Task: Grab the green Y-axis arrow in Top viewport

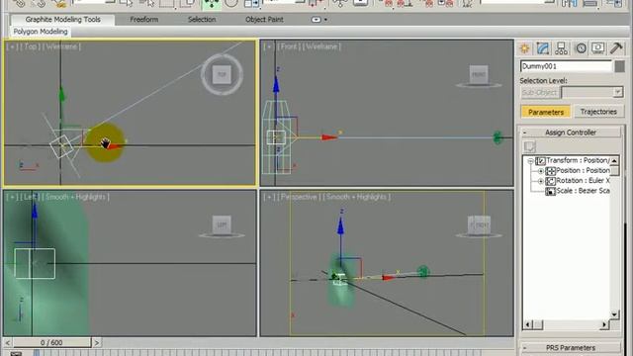Action: pyautogui.click(x=61, y=95)
